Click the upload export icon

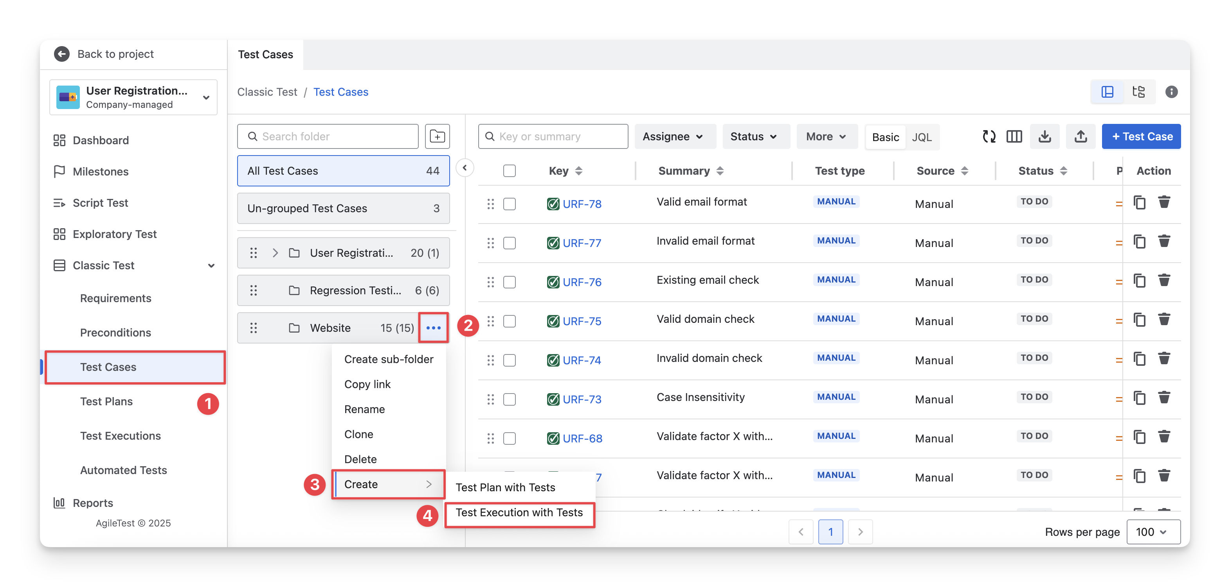click(x=1081, y=136)
